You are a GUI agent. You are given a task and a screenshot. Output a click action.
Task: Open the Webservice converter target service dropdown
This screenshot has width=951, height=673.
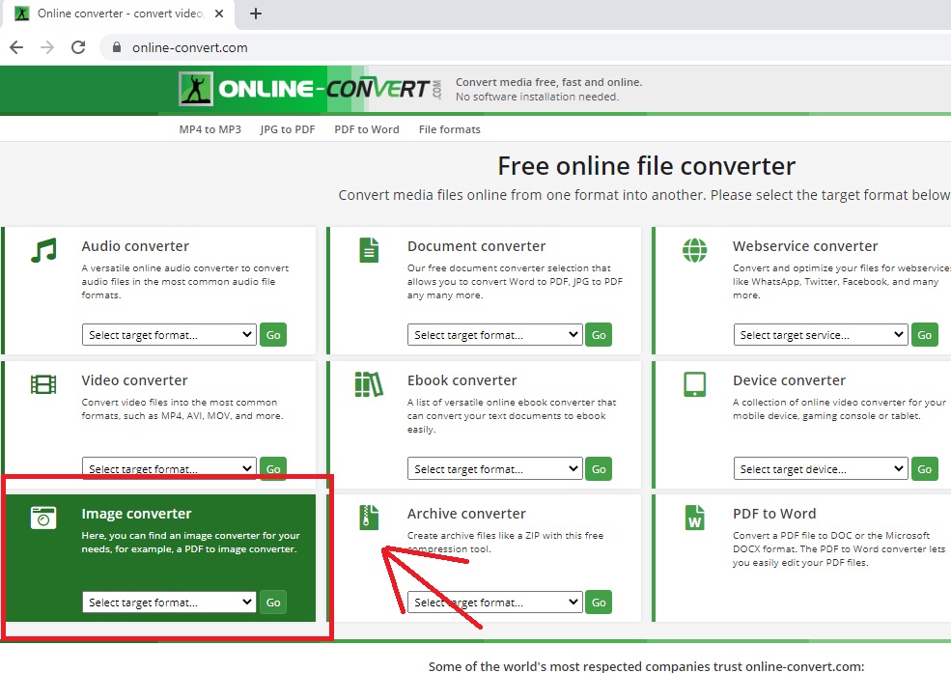[821, 335]
